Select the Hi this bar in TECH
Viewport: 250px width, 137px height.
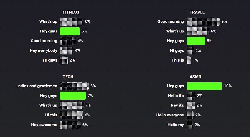(72, 115)
